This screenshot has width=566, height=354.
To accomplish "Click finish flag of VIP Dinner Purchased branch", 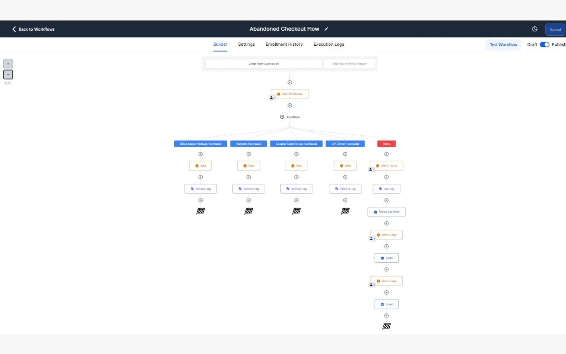I will [x=345, y=211].
